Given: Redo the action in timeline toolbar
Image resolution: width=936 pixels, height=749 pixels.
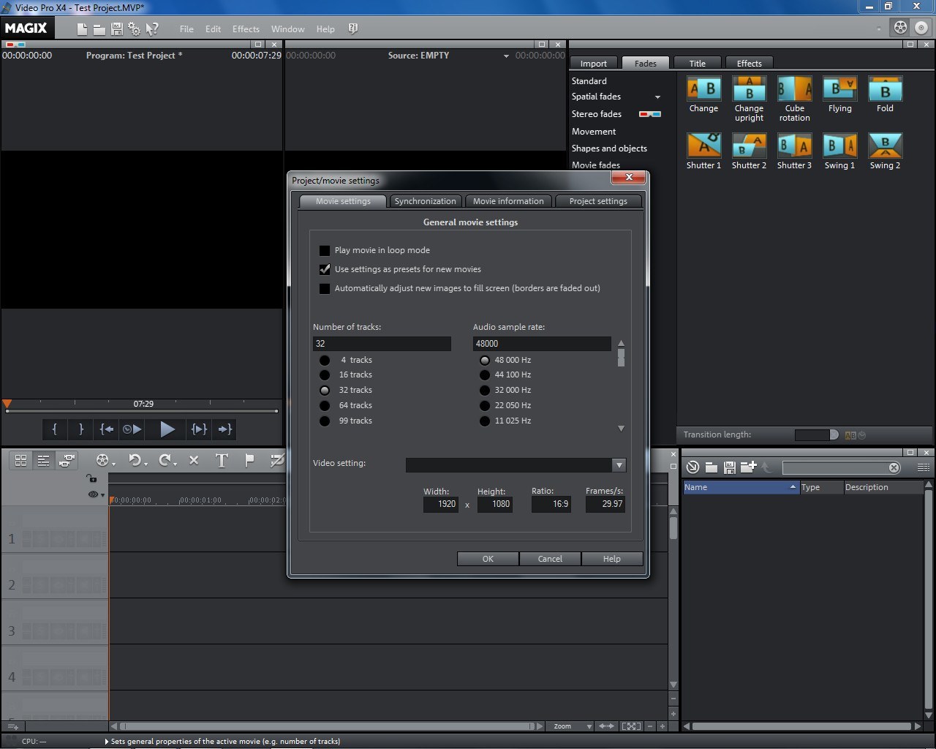Looking at the screenshot, I should pos(165,460).
